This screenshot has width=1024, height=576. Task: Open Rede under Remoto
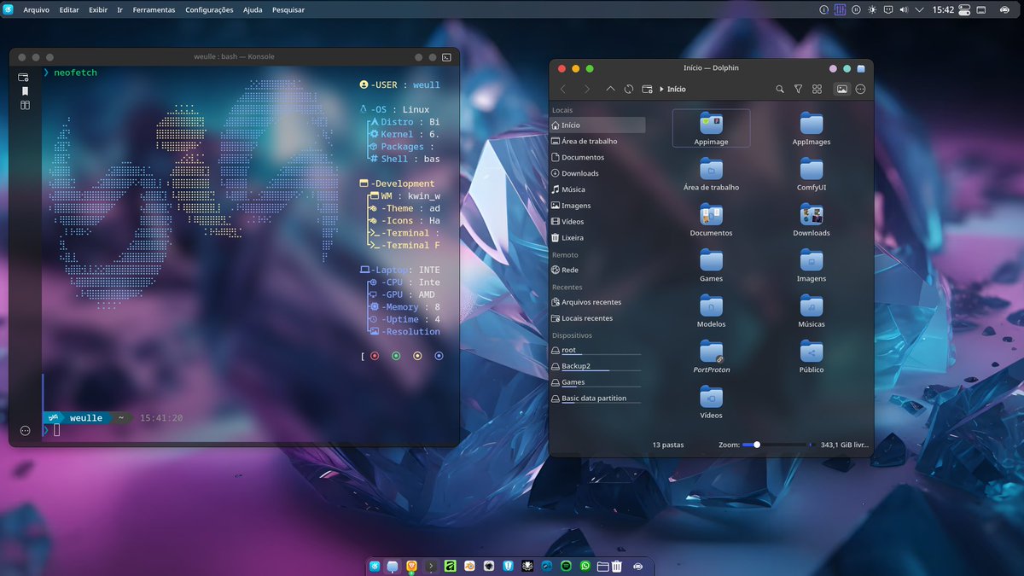tap(597, 270)
